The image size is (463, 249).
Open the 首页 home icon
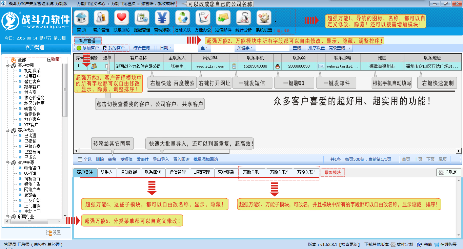pyautogui.click(x=81, y=18)
